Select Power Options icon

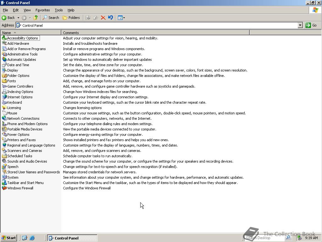click(4, 134)
